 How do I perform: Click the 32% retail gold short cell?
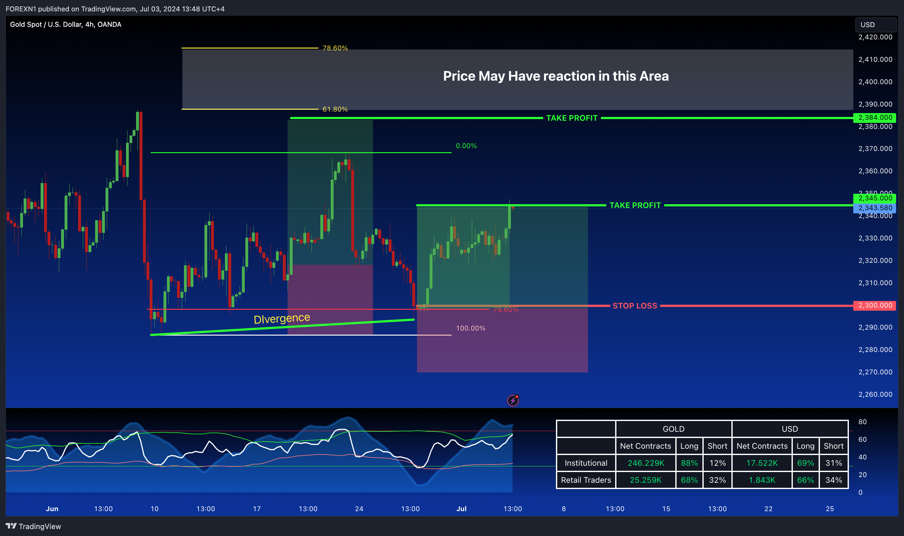point(717,480)
